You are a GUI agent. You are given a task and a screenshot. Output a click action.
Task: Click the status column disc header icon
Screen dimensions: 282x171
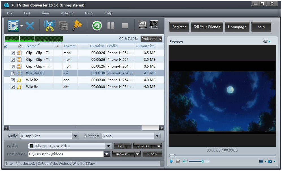point(20,46)
